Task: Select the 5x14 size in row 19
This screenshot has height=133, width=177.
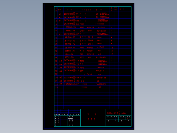Action: coord(90,74)
